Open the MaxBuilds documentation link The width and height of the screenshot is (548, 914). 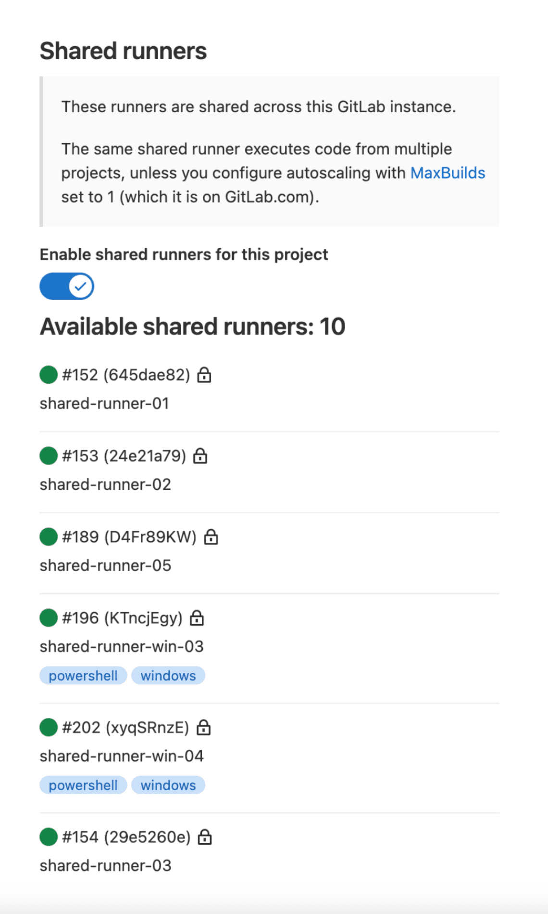[448, 173]
